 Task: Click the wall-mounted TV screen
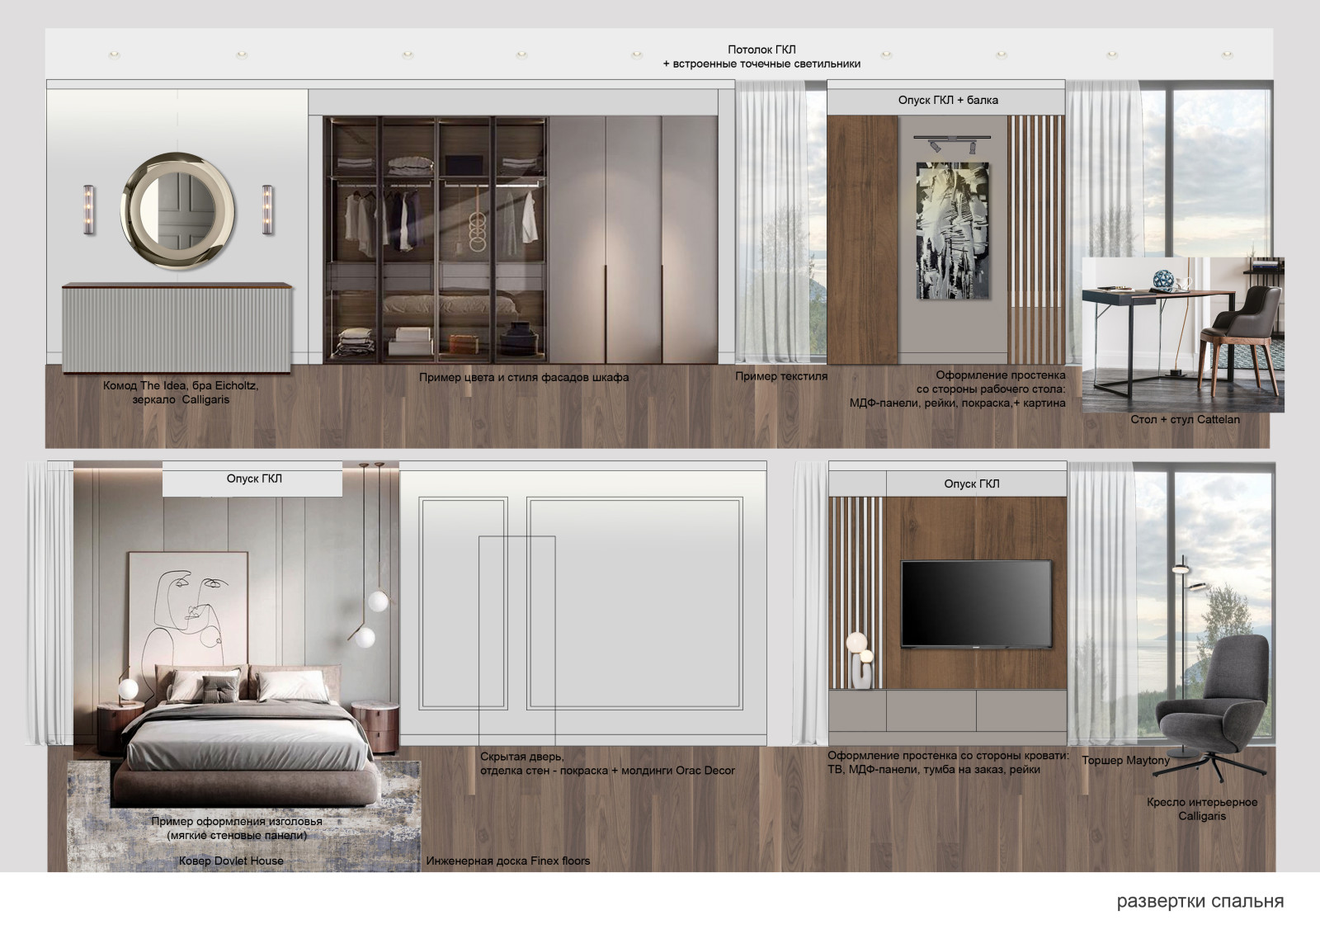(976, 602)
